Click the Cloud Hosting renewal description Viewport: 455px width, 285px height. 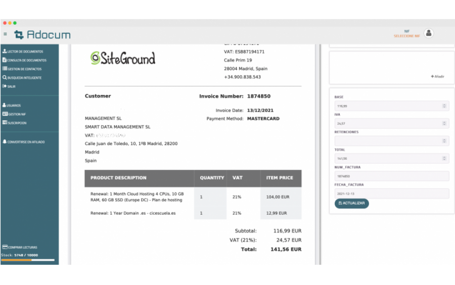coord(137,197)
